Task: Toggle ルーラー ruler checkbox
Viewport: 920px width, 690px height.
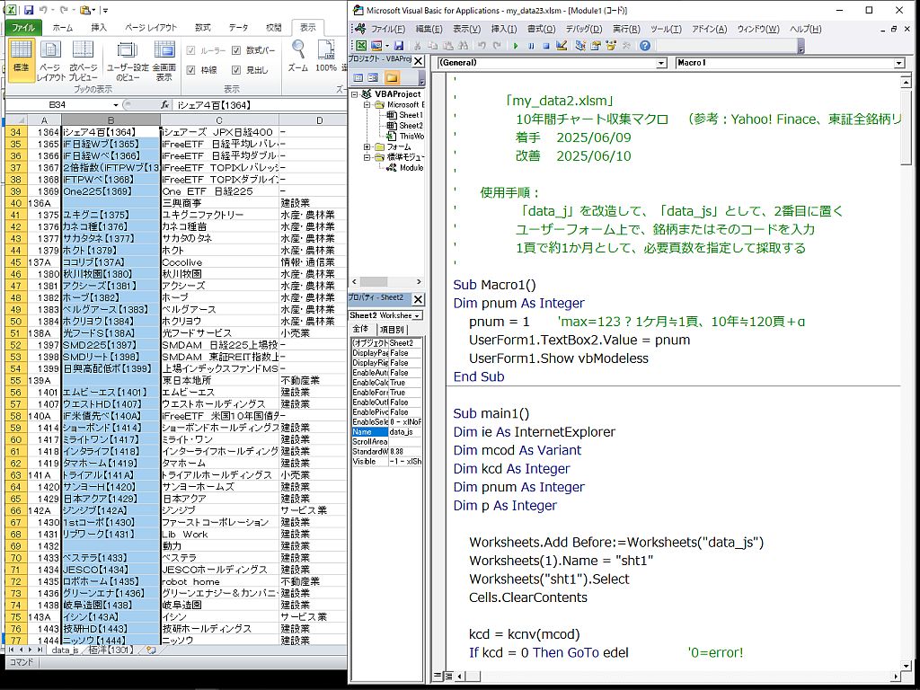Action: [190, 50]
